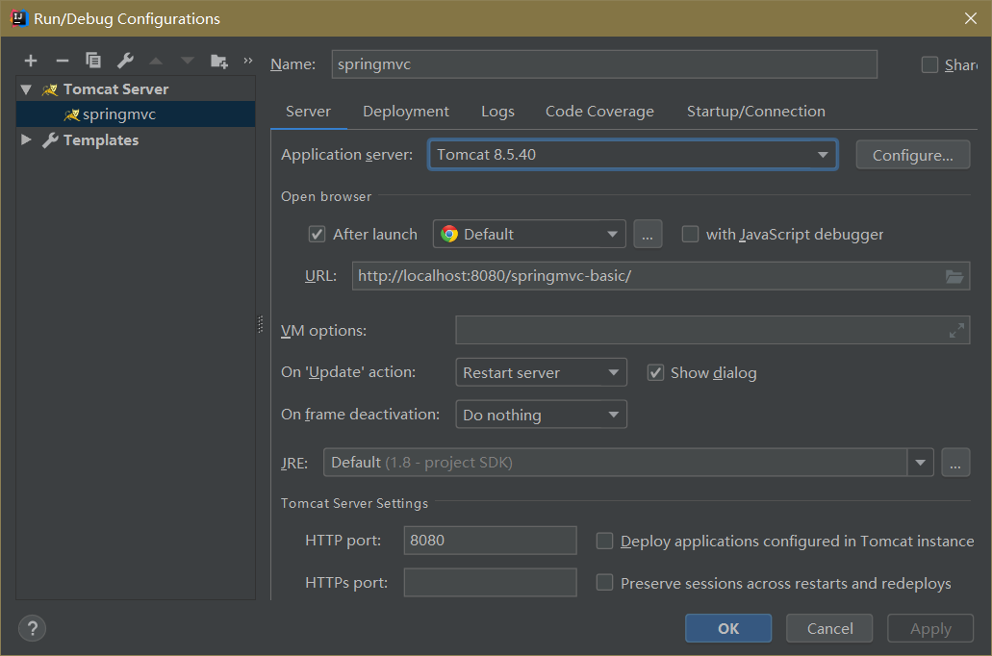Viewport: 992px width, 656px height.
Task: Click the help question mark icon
Action: pos(32,629)
